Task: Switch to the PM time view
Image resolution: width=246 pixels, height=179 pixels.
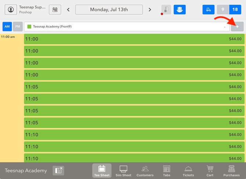Action: (18, 27)
